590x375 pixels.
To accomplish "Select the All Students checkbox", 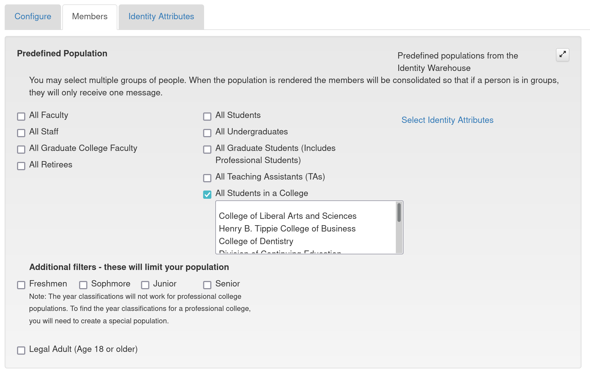I will [207, 116].
